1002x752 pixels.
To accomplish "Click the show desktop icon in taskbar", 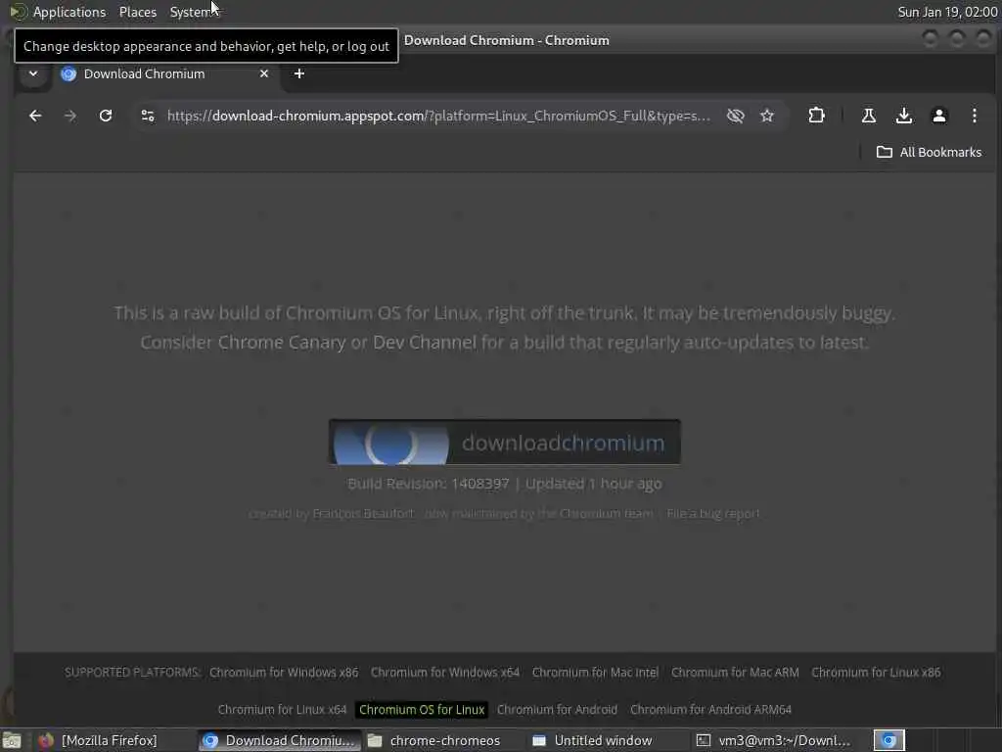I will pos(12,740).
